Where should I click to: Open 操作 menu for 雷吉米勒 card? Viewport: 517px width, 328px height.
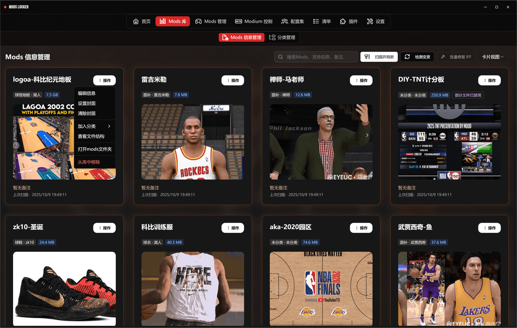(232, 80)
